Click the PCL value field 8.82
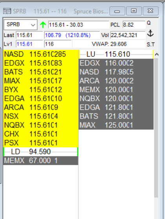Viewport: 165px width, 219px height. [134, 25]
